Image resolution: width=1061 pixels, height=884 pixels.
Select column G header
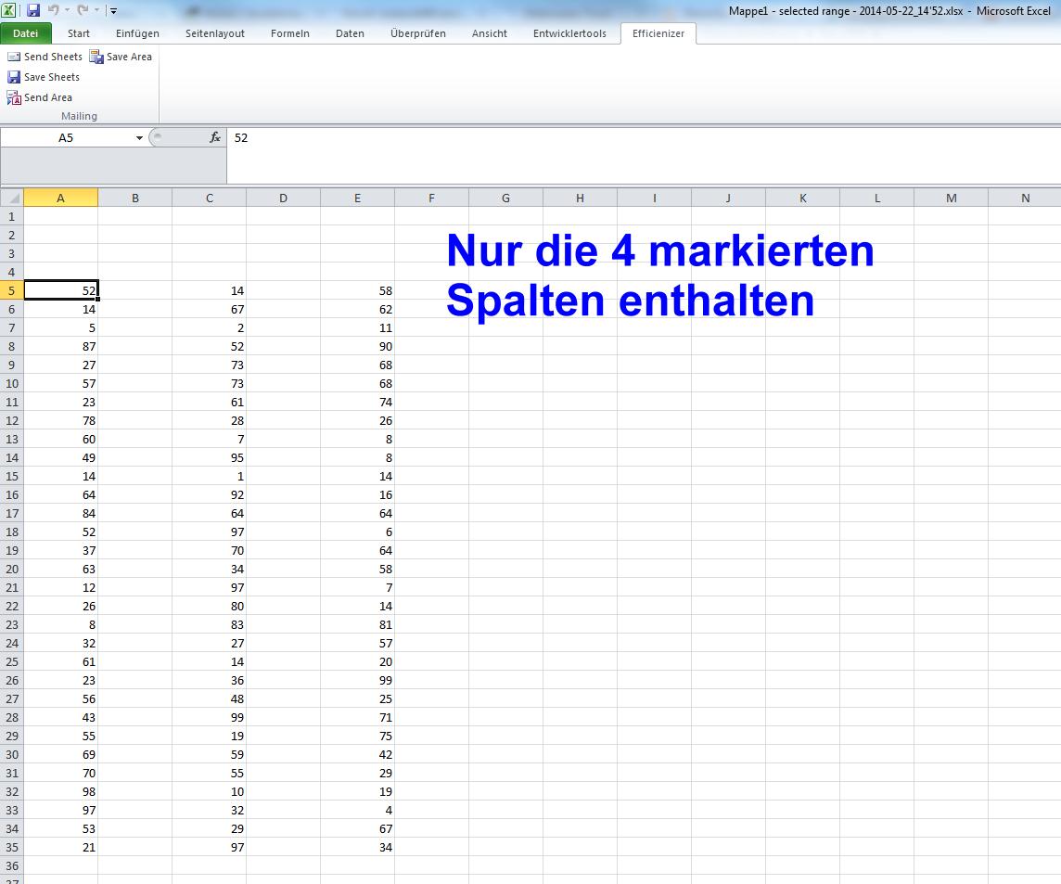(x=505, y=198)
